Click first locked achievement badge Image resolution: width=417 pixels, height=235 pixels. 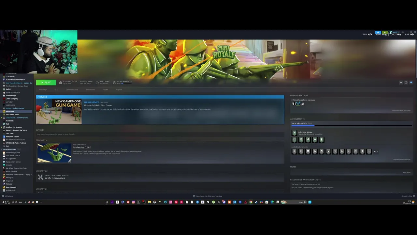pos(294,151)
